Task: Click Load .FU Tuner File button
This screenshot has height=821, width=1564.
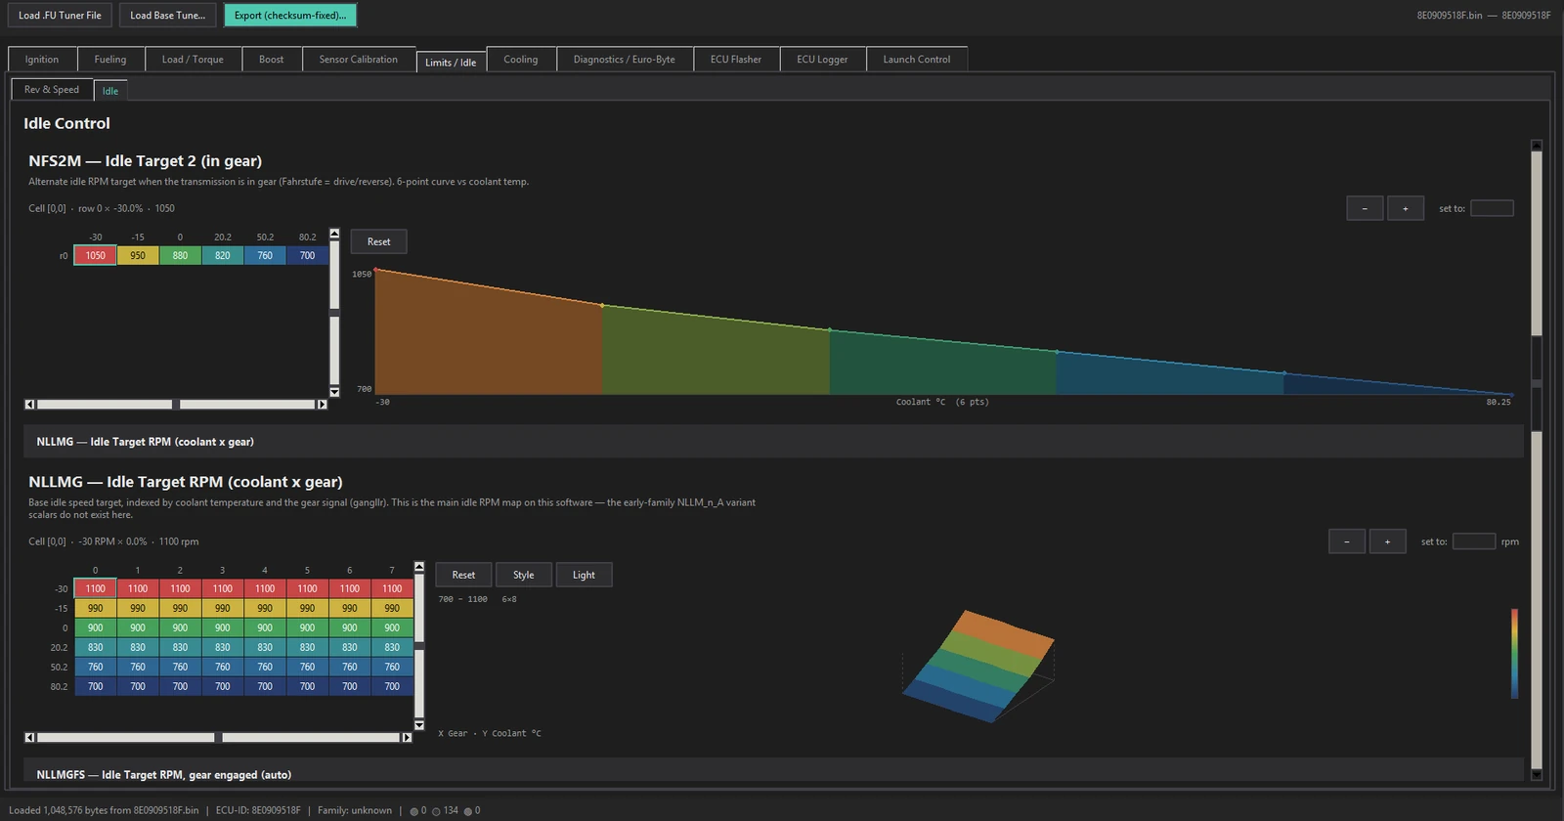Action: (60, 16)
